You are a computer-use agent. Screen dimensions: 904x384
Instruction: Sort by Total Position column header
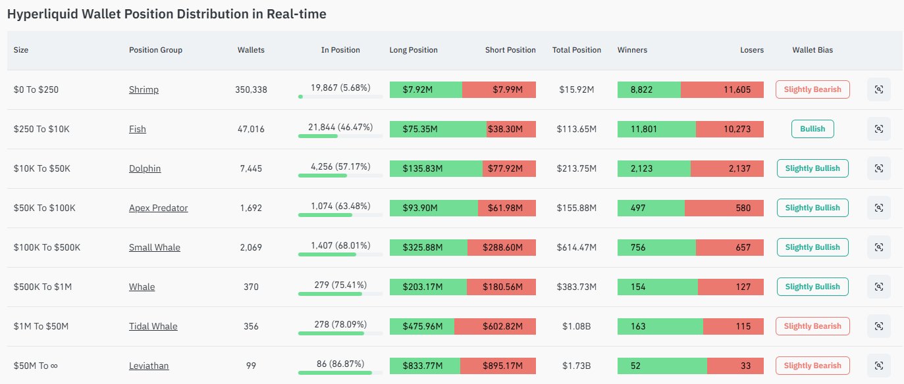coord(576,50)
